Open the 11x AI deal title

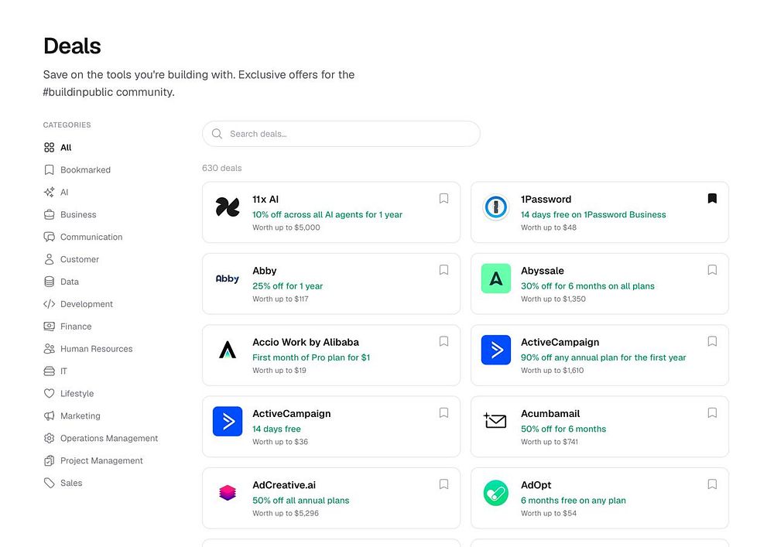(x=265, y=200)
